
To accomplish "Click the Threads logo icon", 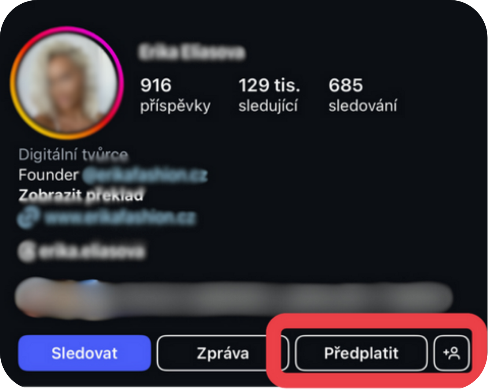I will click(26, 252).
